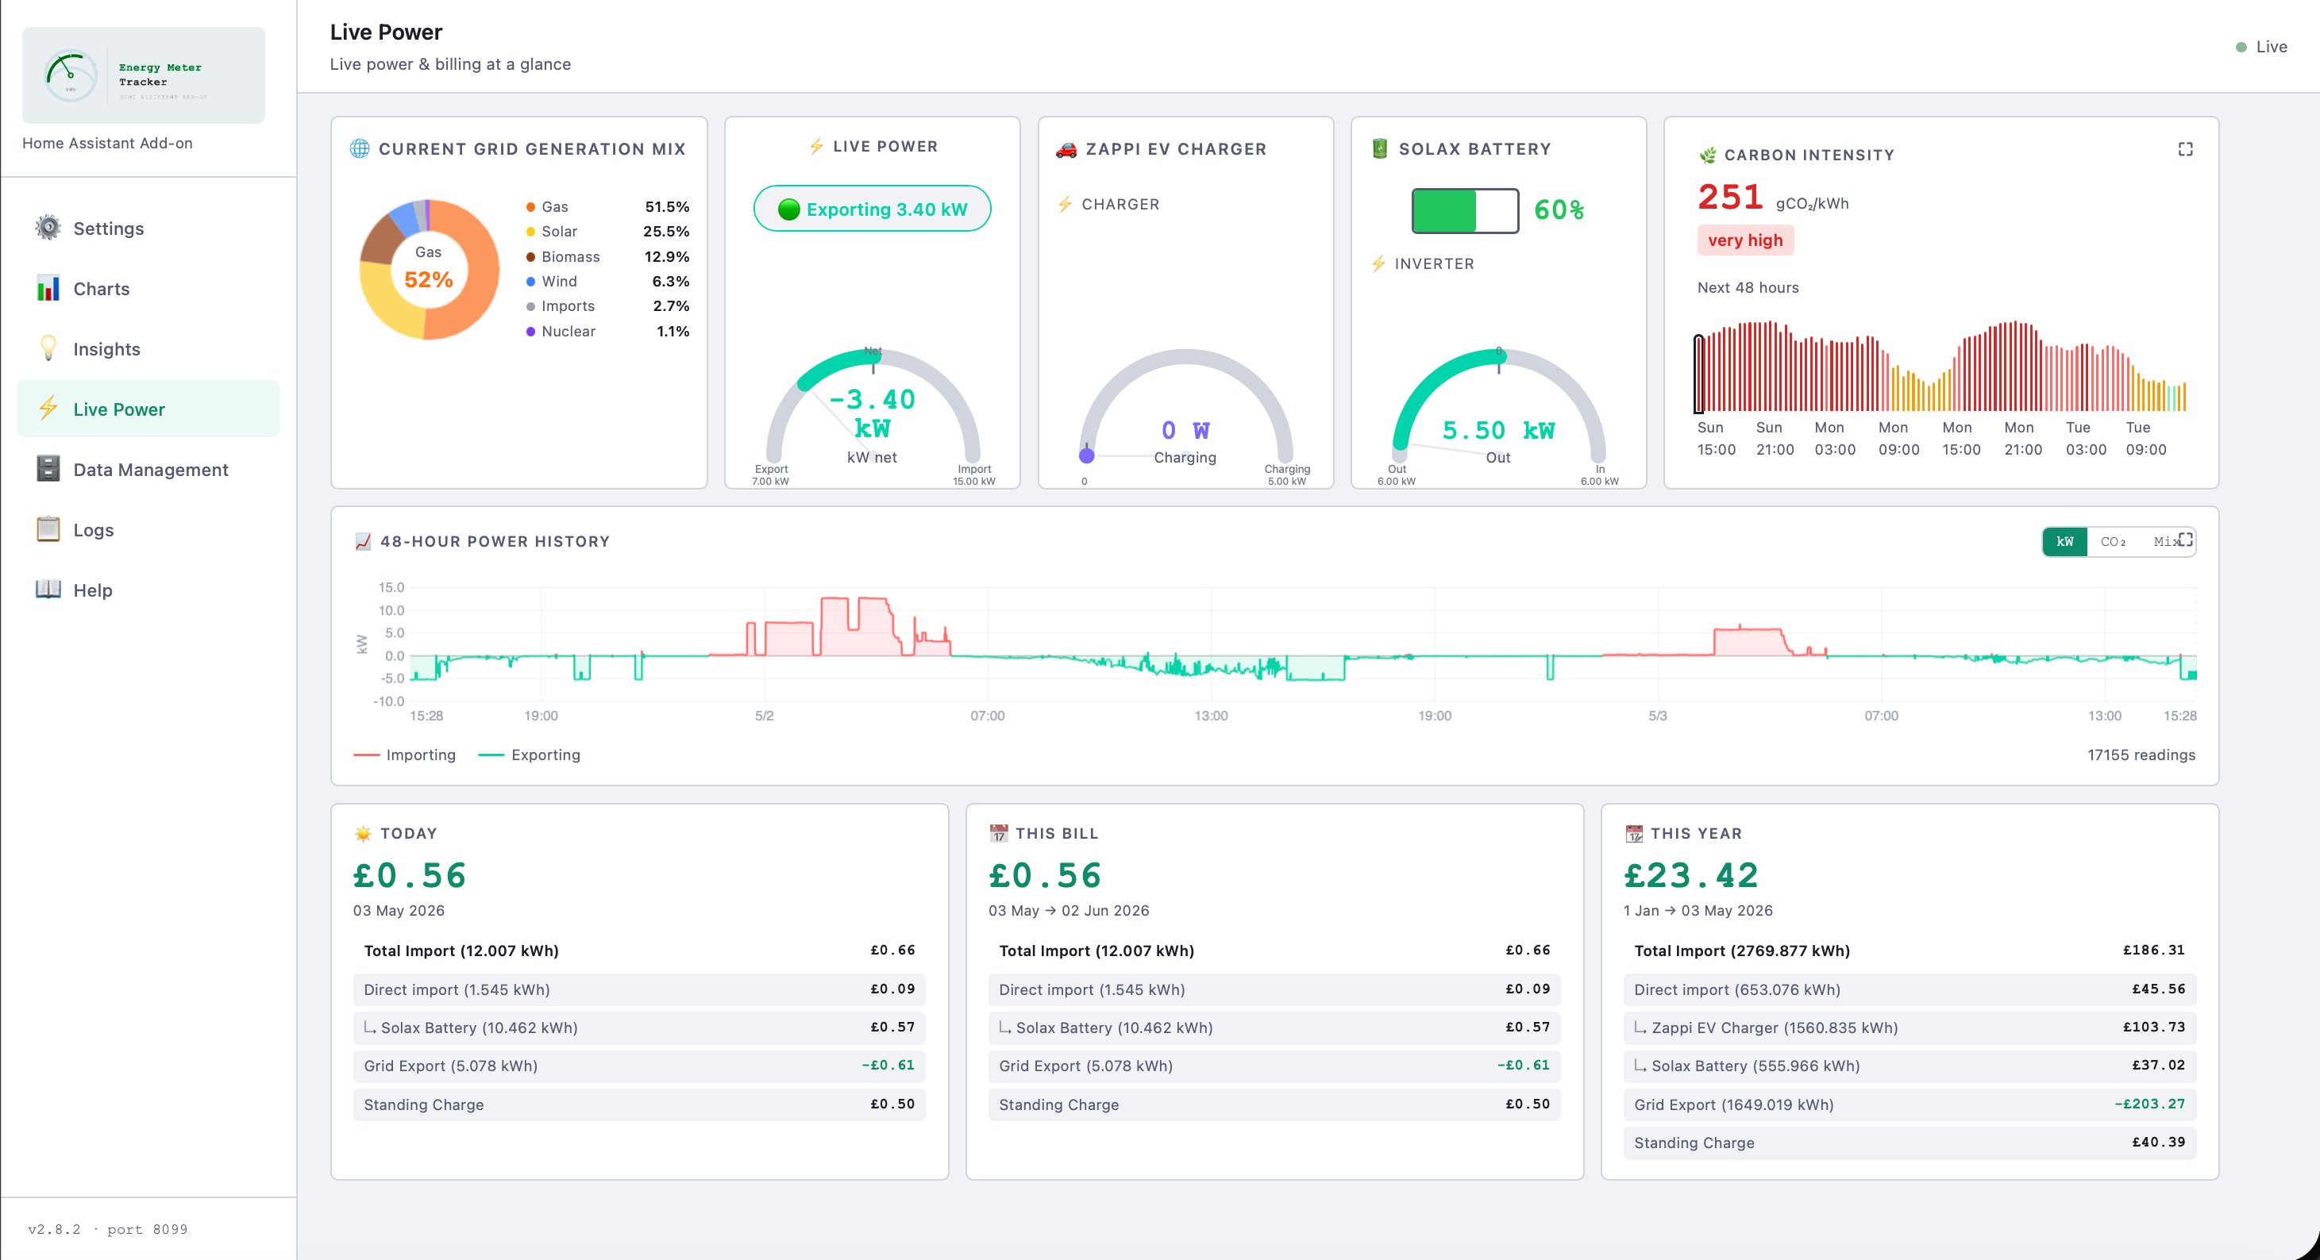Click the Solar legend entry
Viewport: 2320px width, 1260px height.
tap(608, 232)
